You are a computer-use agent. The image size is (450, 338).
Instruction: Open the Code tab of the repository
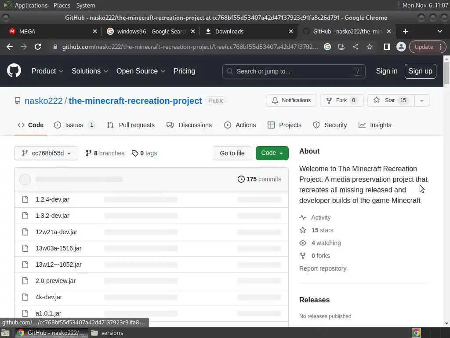pos(30,125)
